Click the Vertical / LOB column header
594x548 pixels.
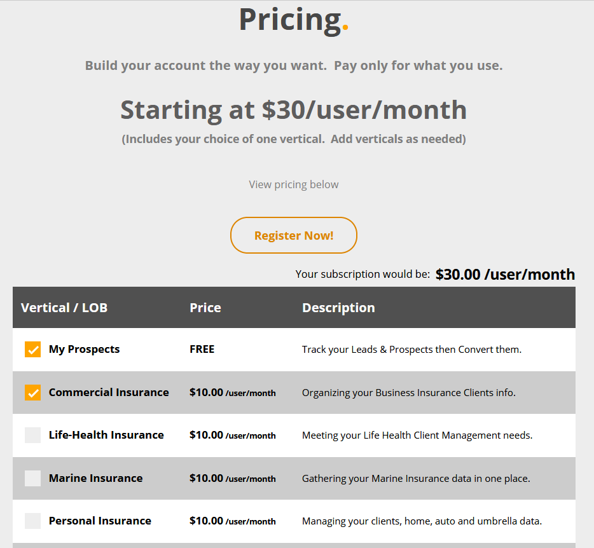click(64, 308)
